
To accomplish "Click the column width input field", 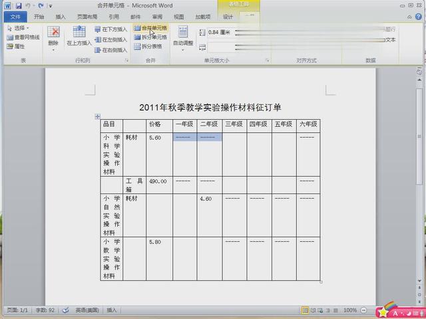I will click(220, 47).
